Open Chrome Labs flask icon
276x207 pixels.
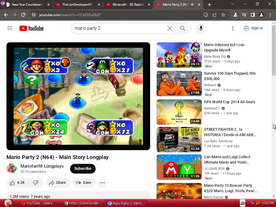point(235,15)
